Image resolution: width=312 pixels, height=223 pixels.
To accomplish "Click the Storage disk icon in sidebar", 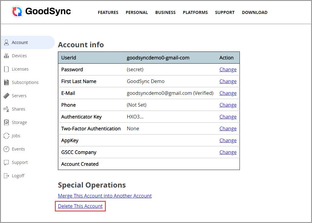I will tap(6, 122).
